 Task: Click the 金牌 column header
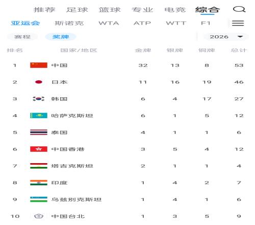[x=143, y=50]
